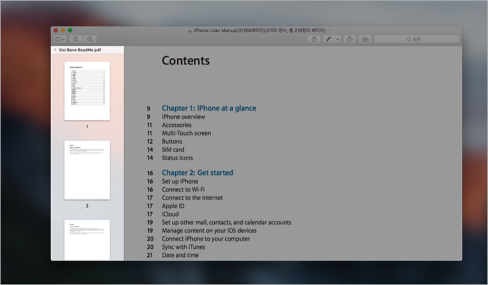Select Visi Bone ReadMe.pdf in sidebar
The height and width of the screenshot is (285, 488).
[x=80, y=49]
